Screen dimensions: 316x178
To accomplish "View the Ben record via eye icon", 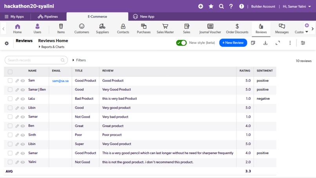I will [23, 126].
